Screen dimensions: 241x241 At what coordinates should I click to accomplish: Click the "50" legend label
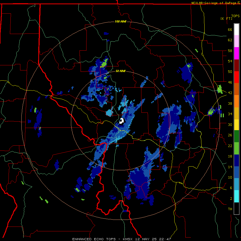click(230, 72)
